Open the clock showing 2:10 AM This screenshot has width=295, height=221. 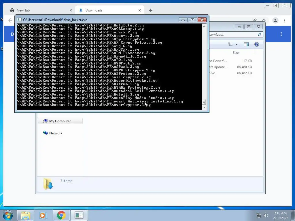pyautogui.click(x=280, y=215)
